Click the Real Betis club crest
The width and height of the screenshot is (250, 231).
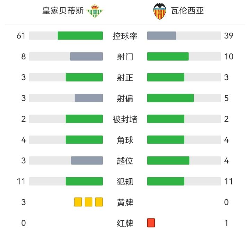click(94, 11)
